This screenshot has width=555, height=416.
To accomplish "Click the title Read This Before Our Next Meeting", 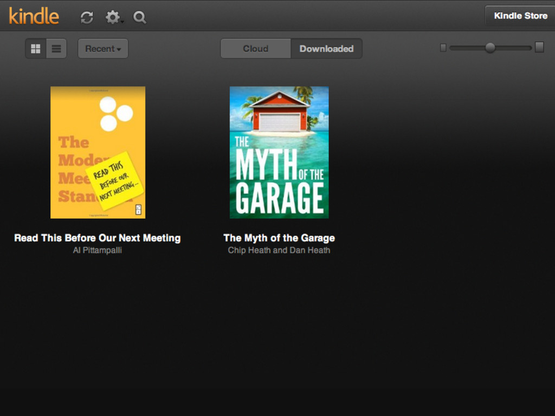I will [x=98, y=238].
